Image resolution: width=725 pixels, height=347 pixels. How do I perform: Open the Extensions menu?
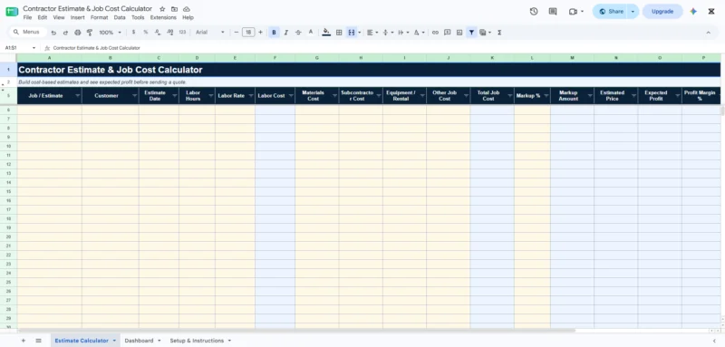(163, 17)
